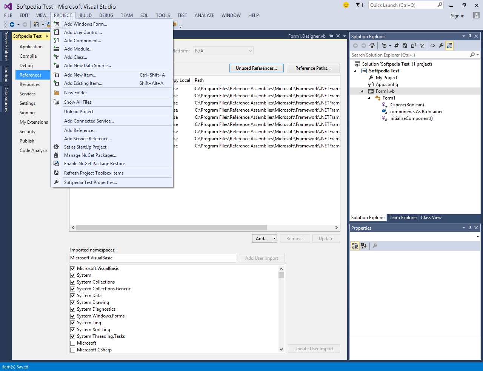The image size is (483, 371).
Task: Open the Server Explorer side tab
Action: tap(6, 46)
